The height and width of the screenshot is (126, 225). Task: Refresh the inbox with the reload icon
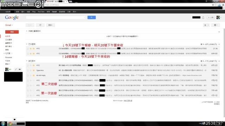(40, 25)
